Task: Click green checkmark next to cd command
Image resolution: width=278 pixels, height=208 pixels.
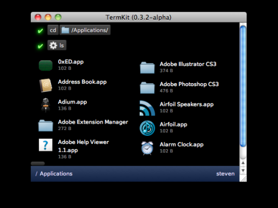Action: [40, 31]
